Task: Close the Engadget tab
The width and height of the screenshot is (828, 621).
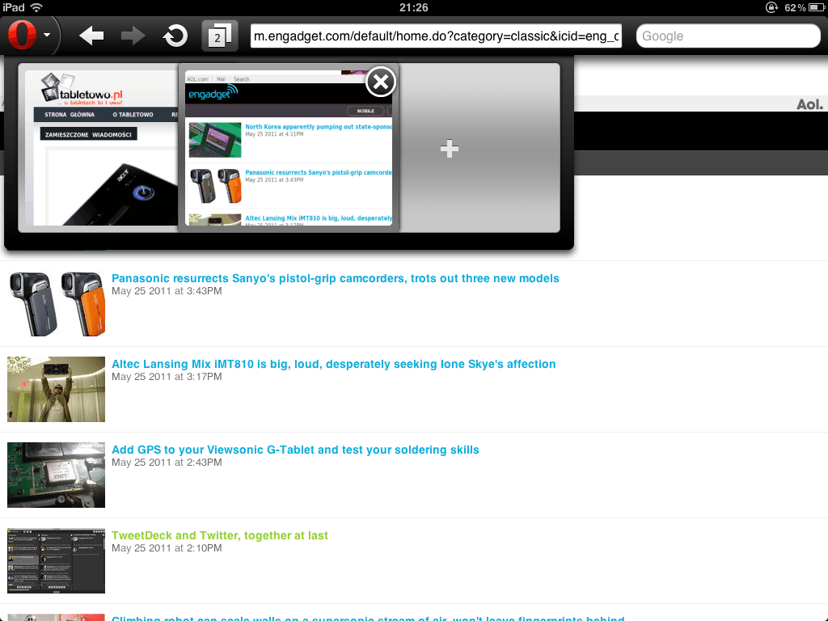Action: pos(380,82)
